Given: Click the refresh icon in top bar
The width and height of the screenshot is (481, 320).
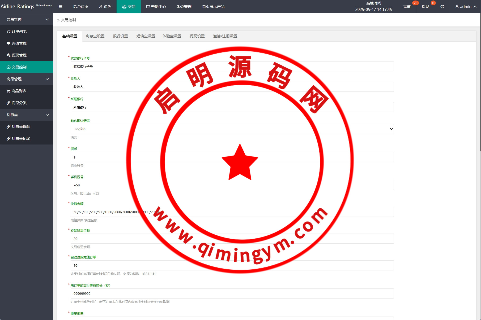Looking at the screenshot, I should pos(442,7).
